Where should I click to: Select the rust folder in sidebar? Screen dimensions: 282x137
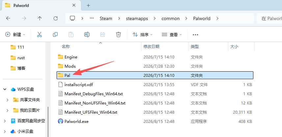point(17,58)
